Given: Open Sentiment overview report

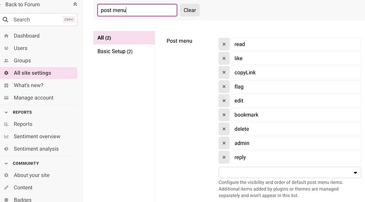Looking at the screenshot, I should point(37,137).
